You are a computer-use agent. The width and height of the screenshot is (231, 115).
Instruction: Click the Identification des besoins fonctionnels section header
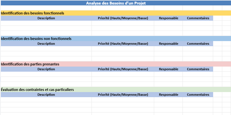click(116, 13)
